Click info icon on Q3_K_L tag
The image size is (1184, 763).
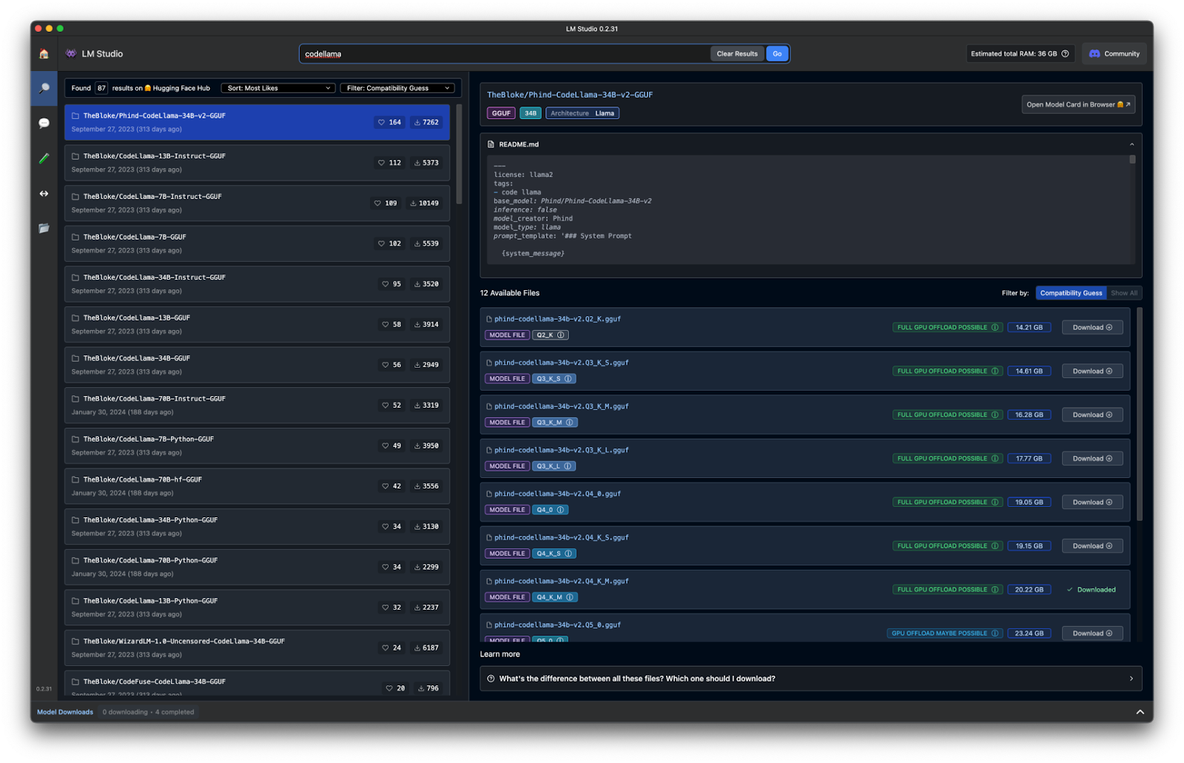tap(568, 466)
